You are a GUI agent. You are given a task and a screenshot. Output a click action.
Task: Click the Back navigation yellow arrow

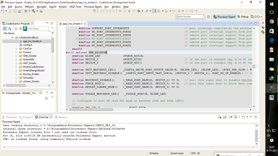(x=179, y=11)
